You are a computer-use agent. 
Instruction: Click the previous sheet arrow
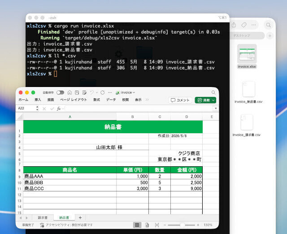pos(21,218)
